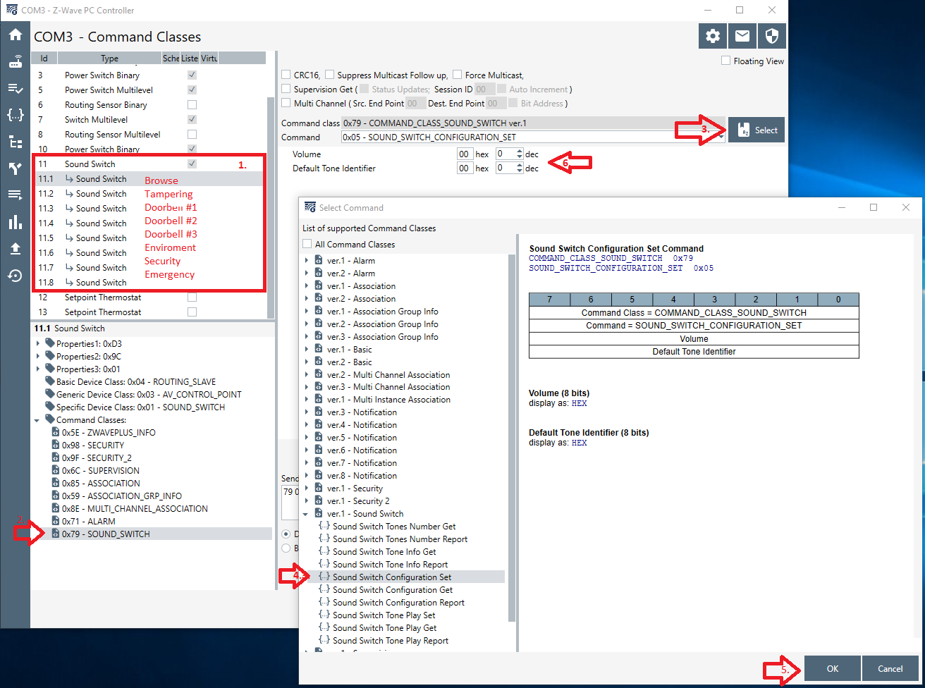Check the Supervision Get option
This screenshot has width=925, height=688.
click(286, 89)
